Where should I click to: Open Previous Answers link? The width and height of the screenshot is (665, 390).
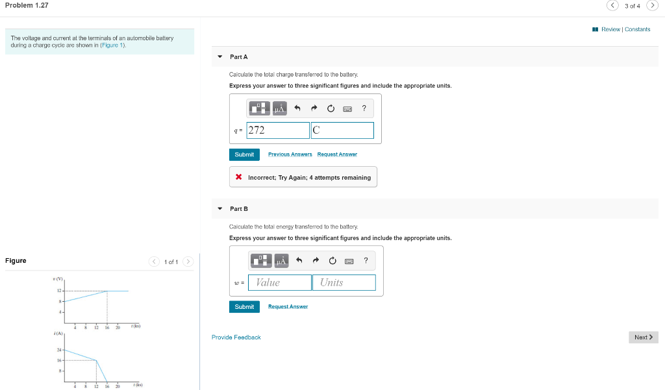click(290, 154)
